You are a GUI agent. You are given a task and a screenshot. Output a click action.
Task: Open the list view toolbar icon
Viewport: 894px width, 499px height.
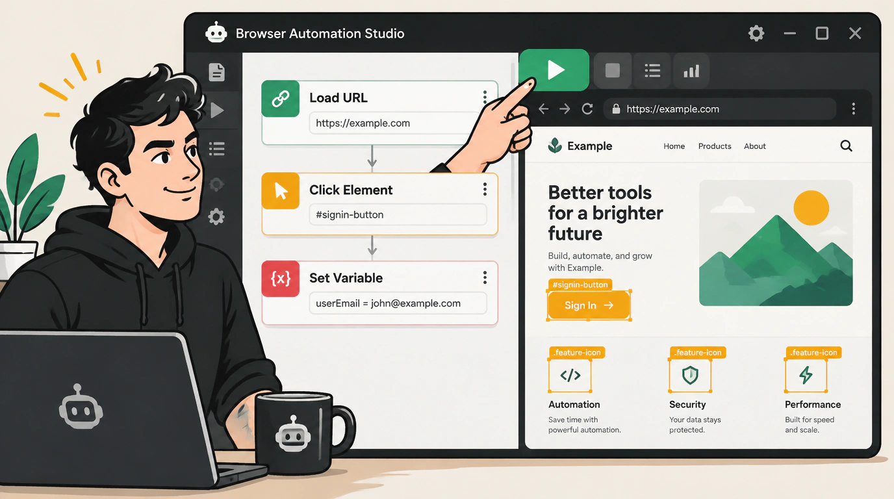(652, 70)
